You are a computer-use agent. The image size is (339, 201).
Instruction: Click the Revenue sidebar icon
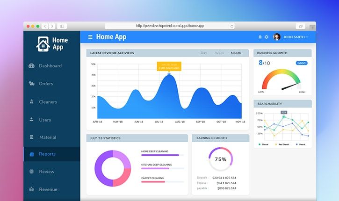(x=32, y=189)
